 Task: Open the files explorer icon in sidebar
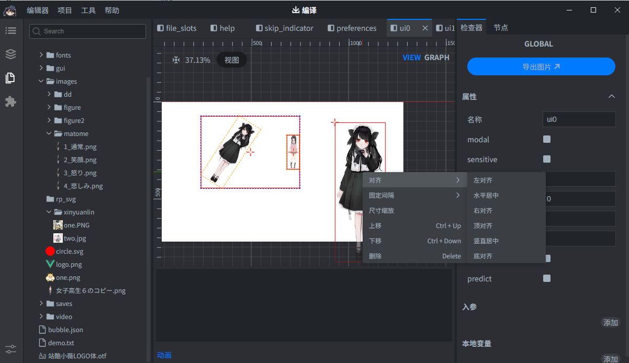tap(10, 78)
